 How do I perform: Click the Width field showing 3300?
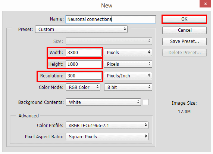[x=84, y=53]
